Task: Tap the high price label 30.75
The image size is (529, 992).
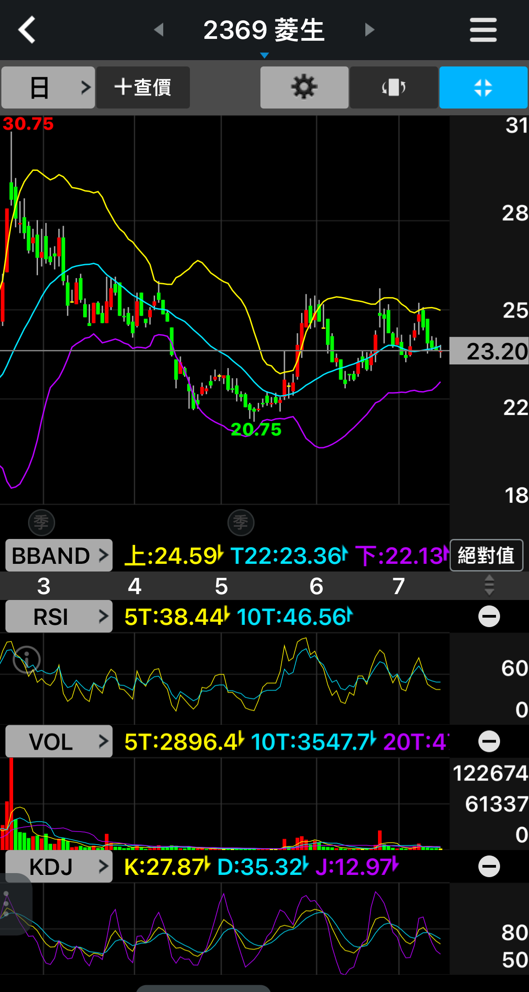Action: pos(28,124)
